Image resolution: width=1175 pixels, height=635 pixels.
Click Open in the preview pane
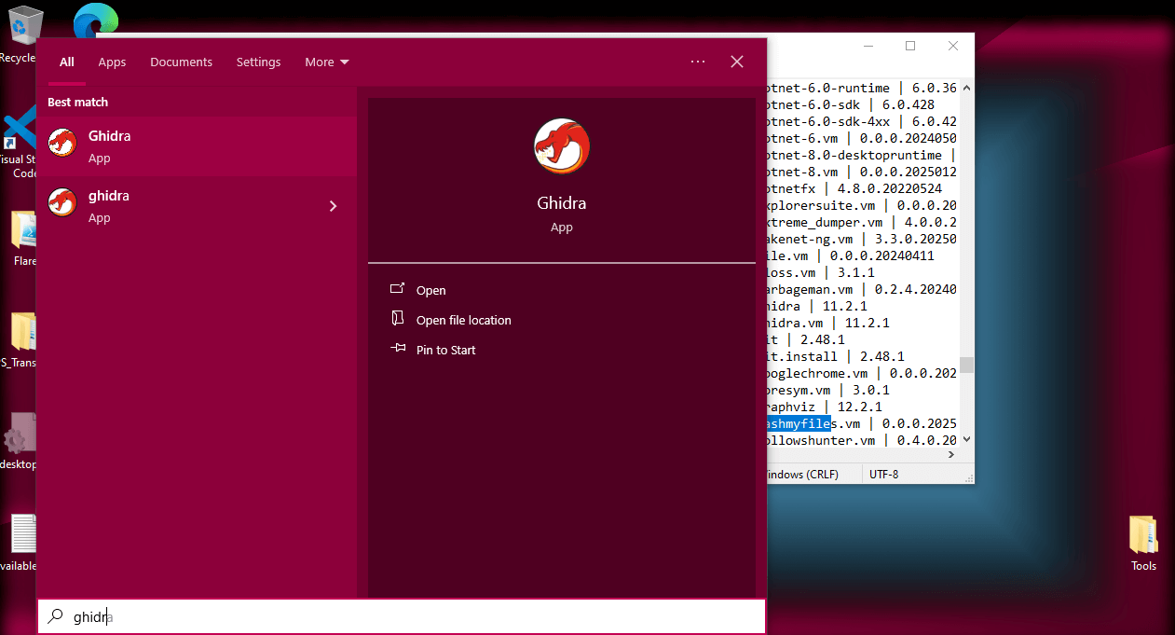click(x=431, y=290)
